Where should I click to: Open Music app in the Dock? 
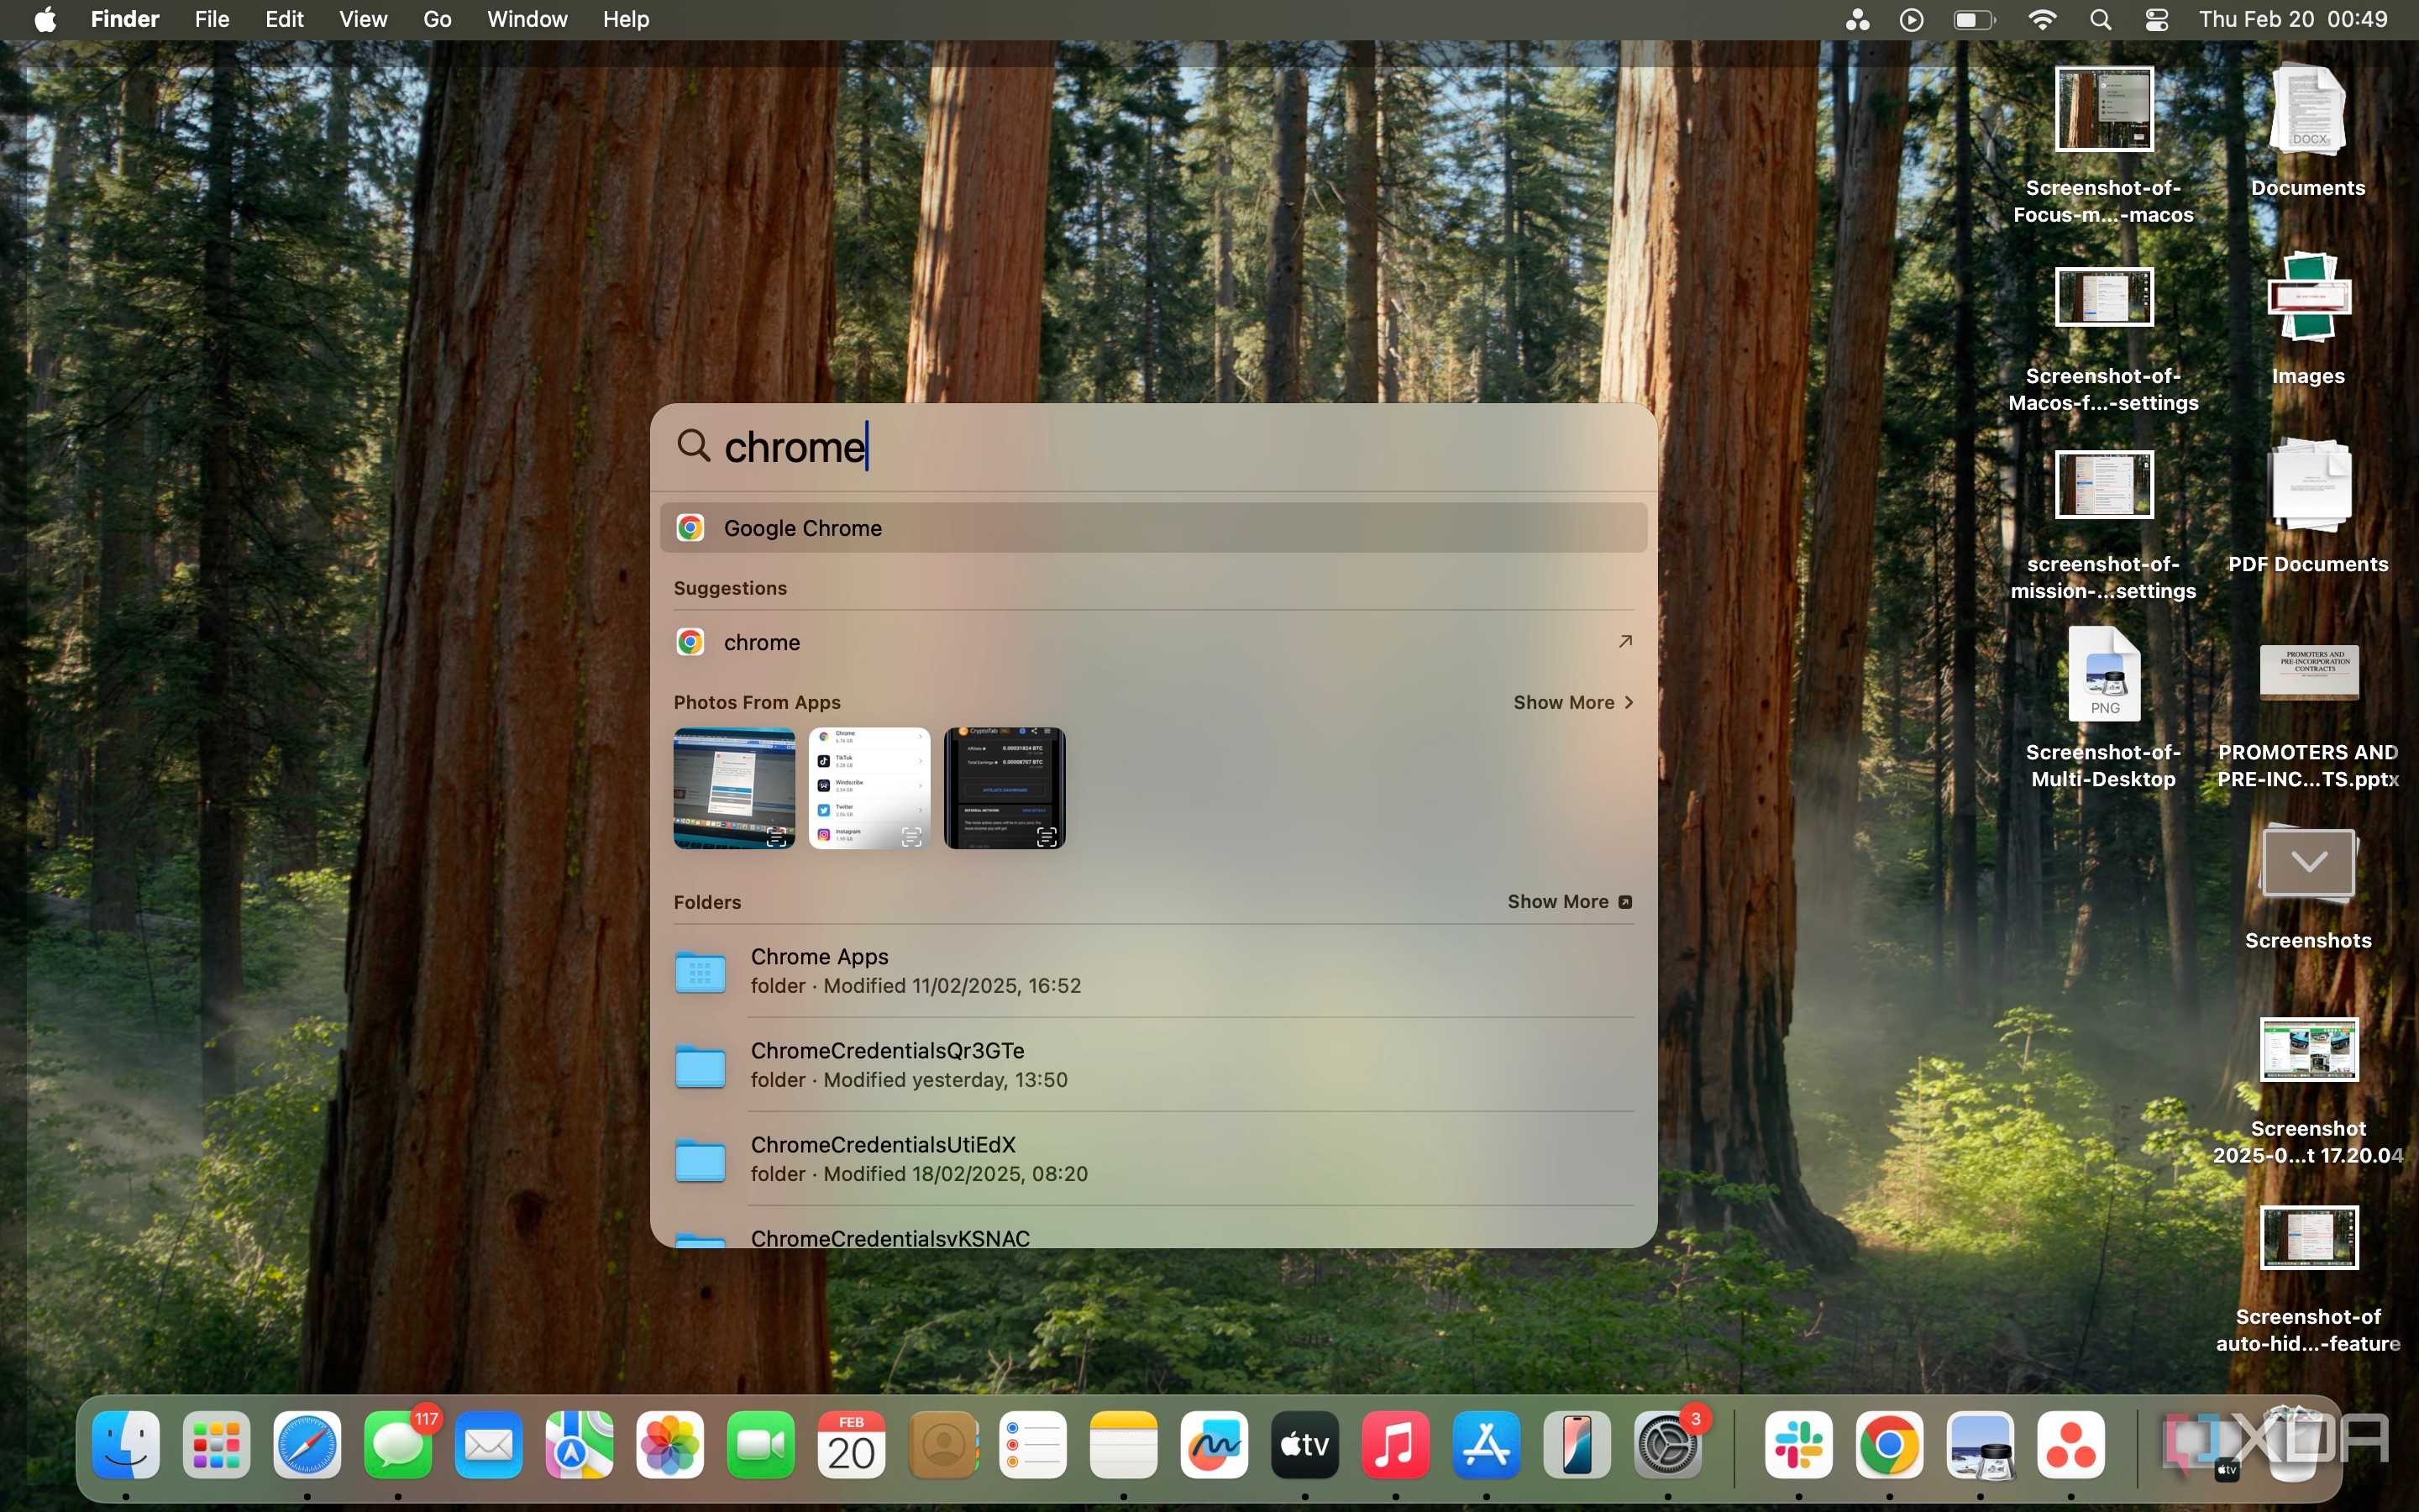(x=1395, y=1445)
